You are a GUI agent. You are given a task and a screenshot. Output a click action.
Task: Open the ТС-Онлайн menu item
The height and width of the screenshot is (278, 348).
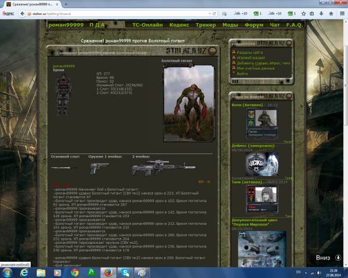147,25
